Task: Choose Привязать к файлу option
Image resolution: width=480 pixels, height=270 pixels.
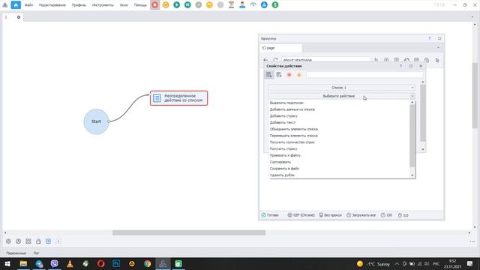Action: coord(285,155)
